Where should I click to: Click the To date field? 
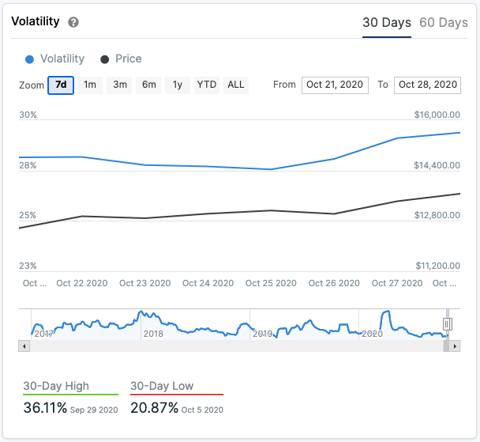[428, 85]
